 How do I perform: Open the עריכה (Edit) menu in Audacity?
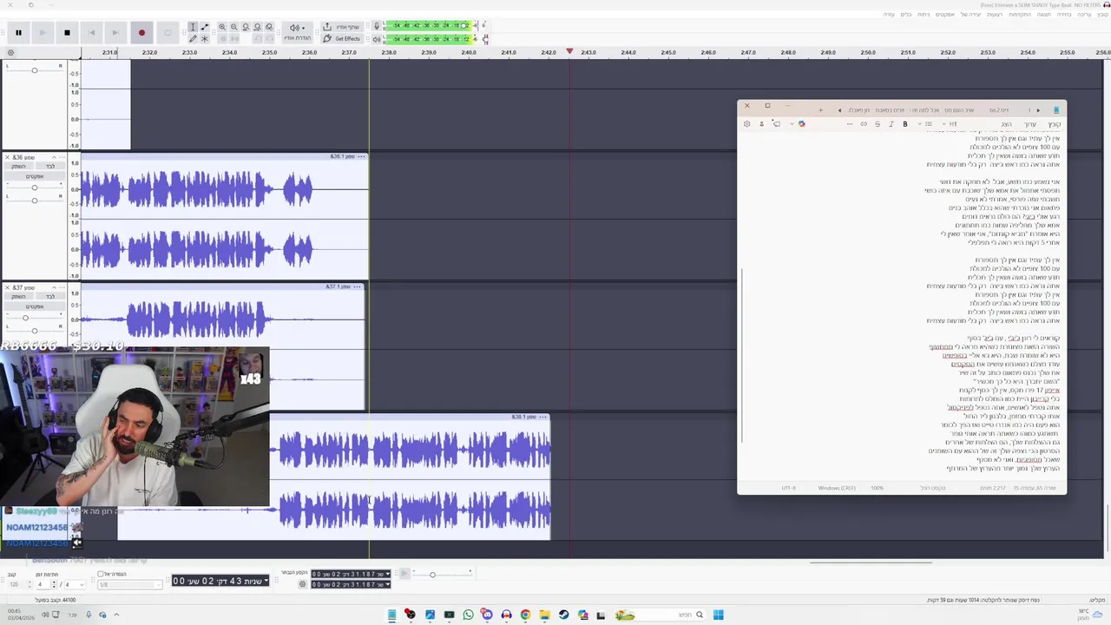coord(1084,15)
